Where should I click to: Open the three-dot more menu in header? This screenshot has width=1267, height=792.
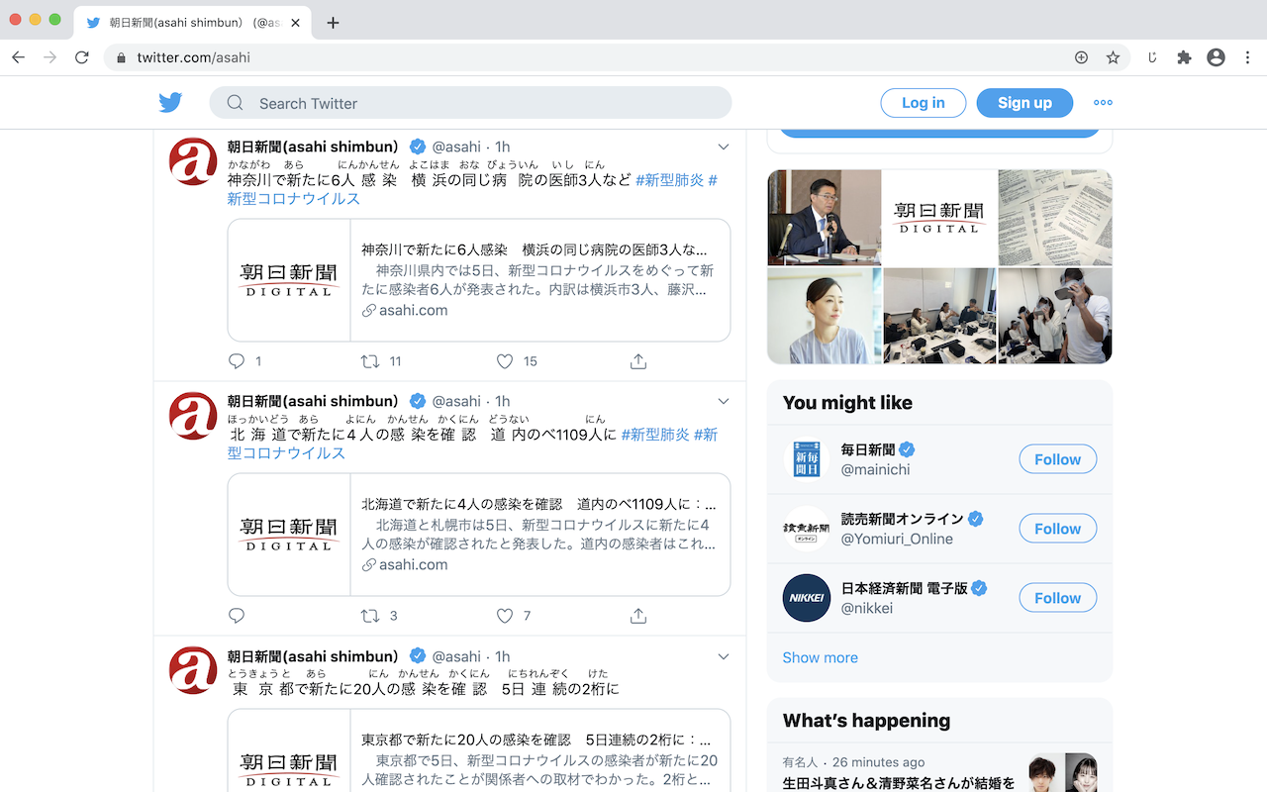click(1103, 103)
